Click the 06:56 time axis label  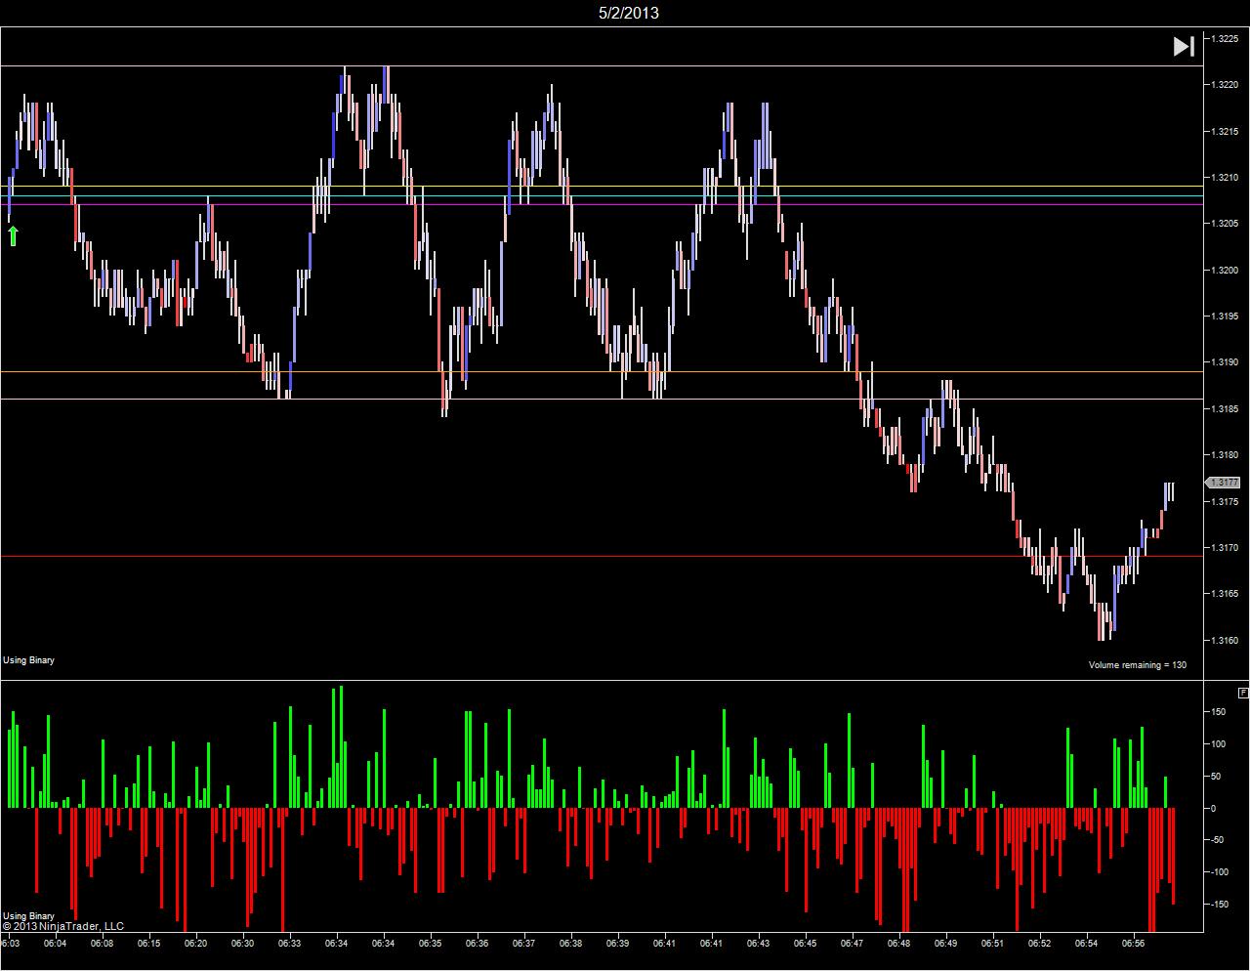click(x=1133, y=944)
